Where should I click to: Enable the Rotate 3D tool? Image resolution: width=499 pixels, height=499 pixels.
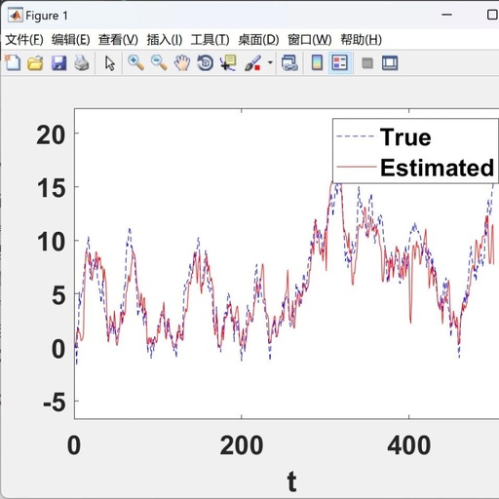(x=206, y=63)
